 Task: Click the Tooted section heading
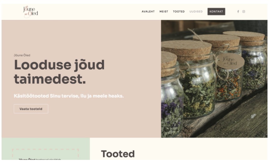tap(118, 154)
